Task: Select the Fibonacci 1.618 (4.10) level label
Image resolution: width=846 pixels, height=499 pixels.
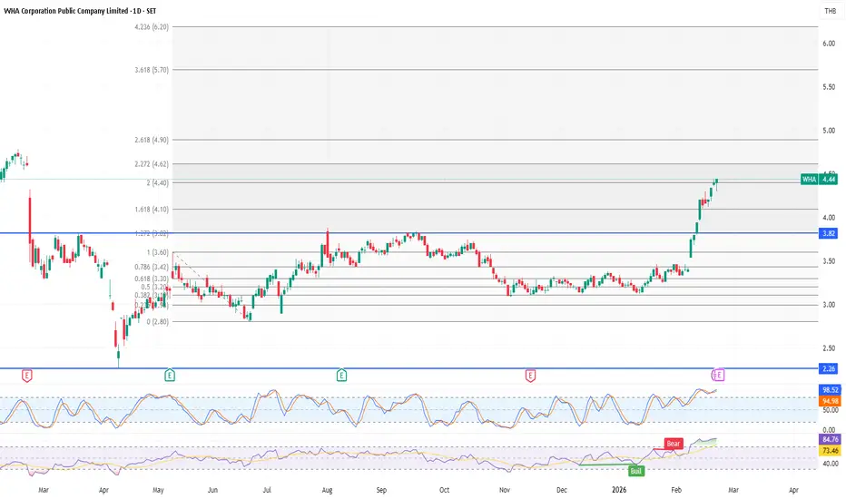Action: pos(152,209)
